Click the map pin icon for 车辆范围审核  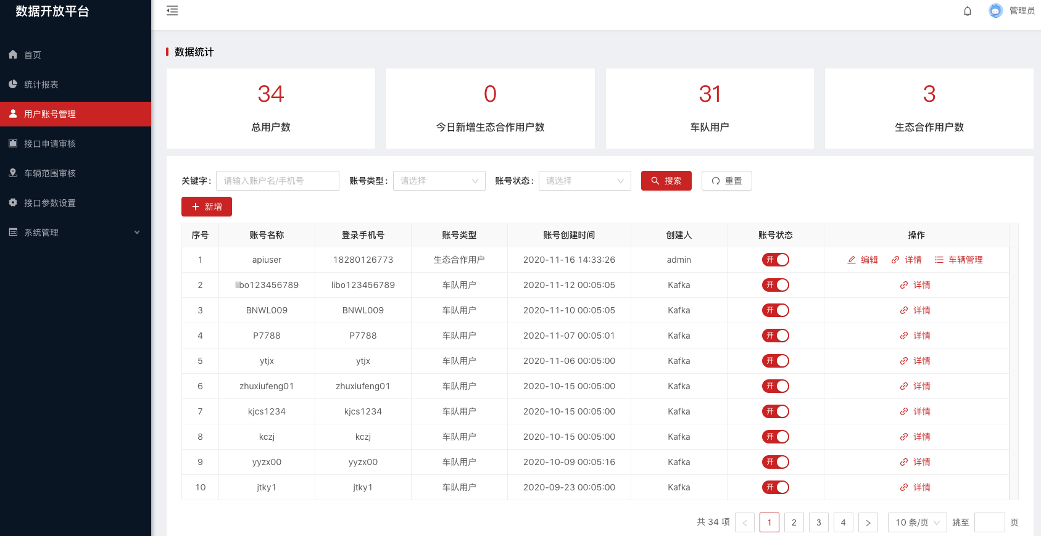coord(13,173)
